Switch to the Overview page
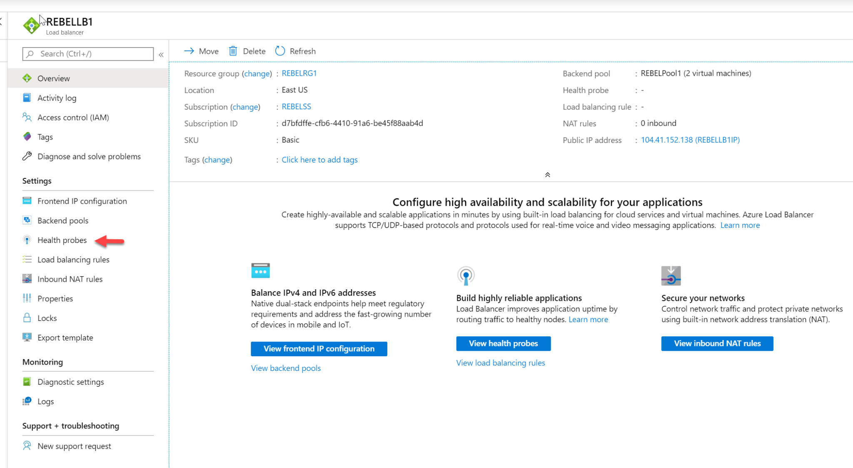 pyautogui.click(x=53, y=78)
